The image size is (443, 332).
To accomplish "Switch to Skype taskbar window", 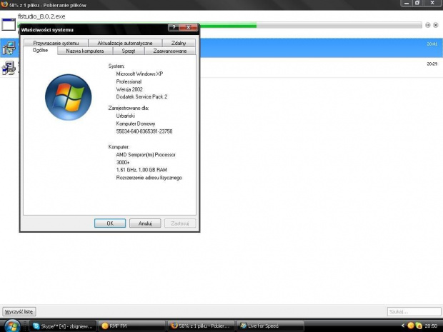I will (63, 326).
